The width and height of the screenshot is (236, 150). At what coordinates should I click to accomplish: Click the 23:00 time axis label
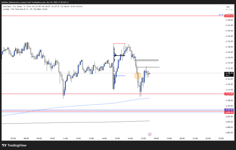tap(221, 138)
